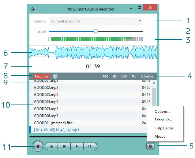Select GOOD002.mp3 in the file list
The image size is (195, 158).
tap(91, 87)
